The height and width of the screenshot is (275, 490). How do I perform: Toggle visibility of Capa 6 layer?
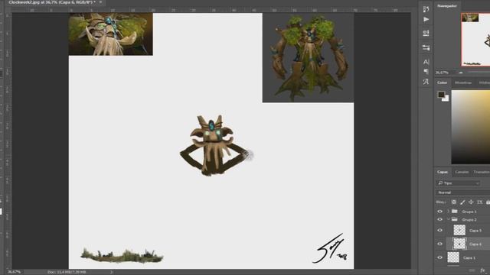440,244
